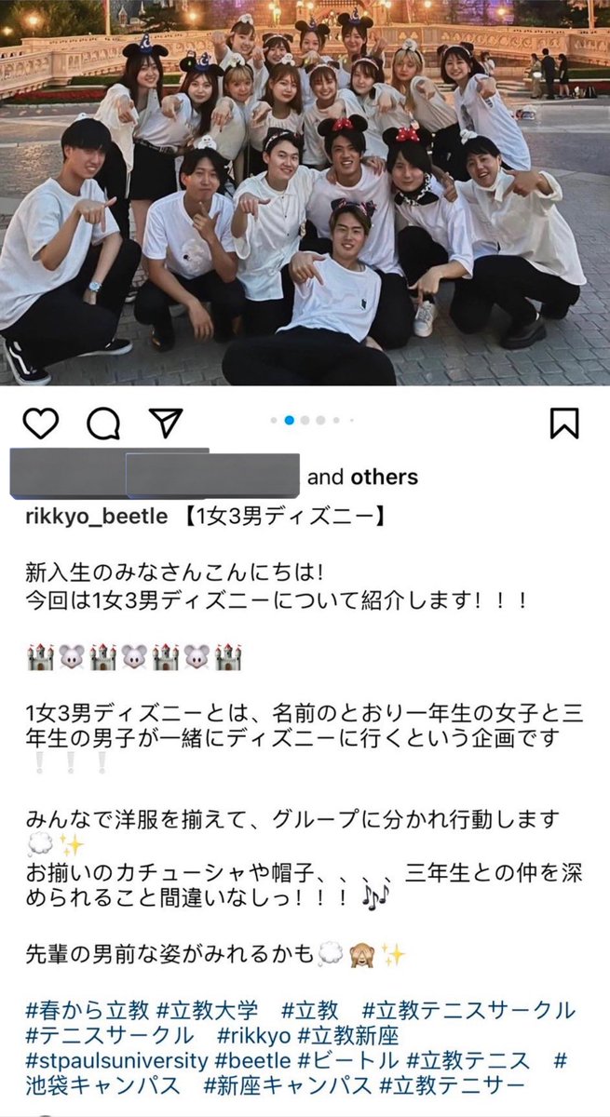Open comments with the speech bubble icon
Image resolution: width=610 pixels, height=1117 pixels.
[x=103, y=424]
